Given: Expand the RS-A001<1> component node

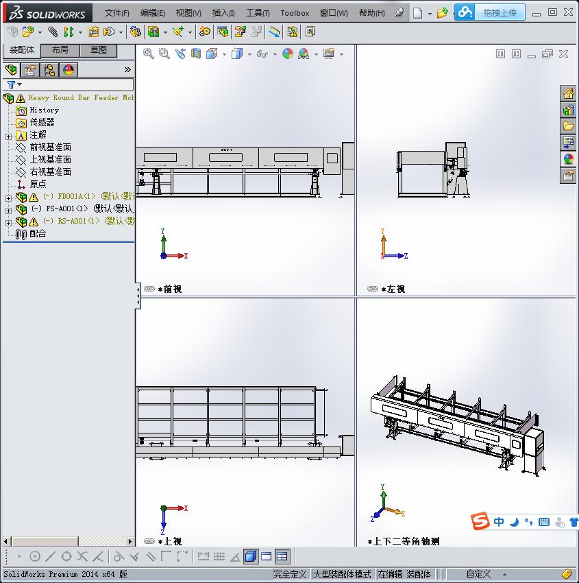Looking at the screenshot, I should pyautogui.click(x=8, y=223).
